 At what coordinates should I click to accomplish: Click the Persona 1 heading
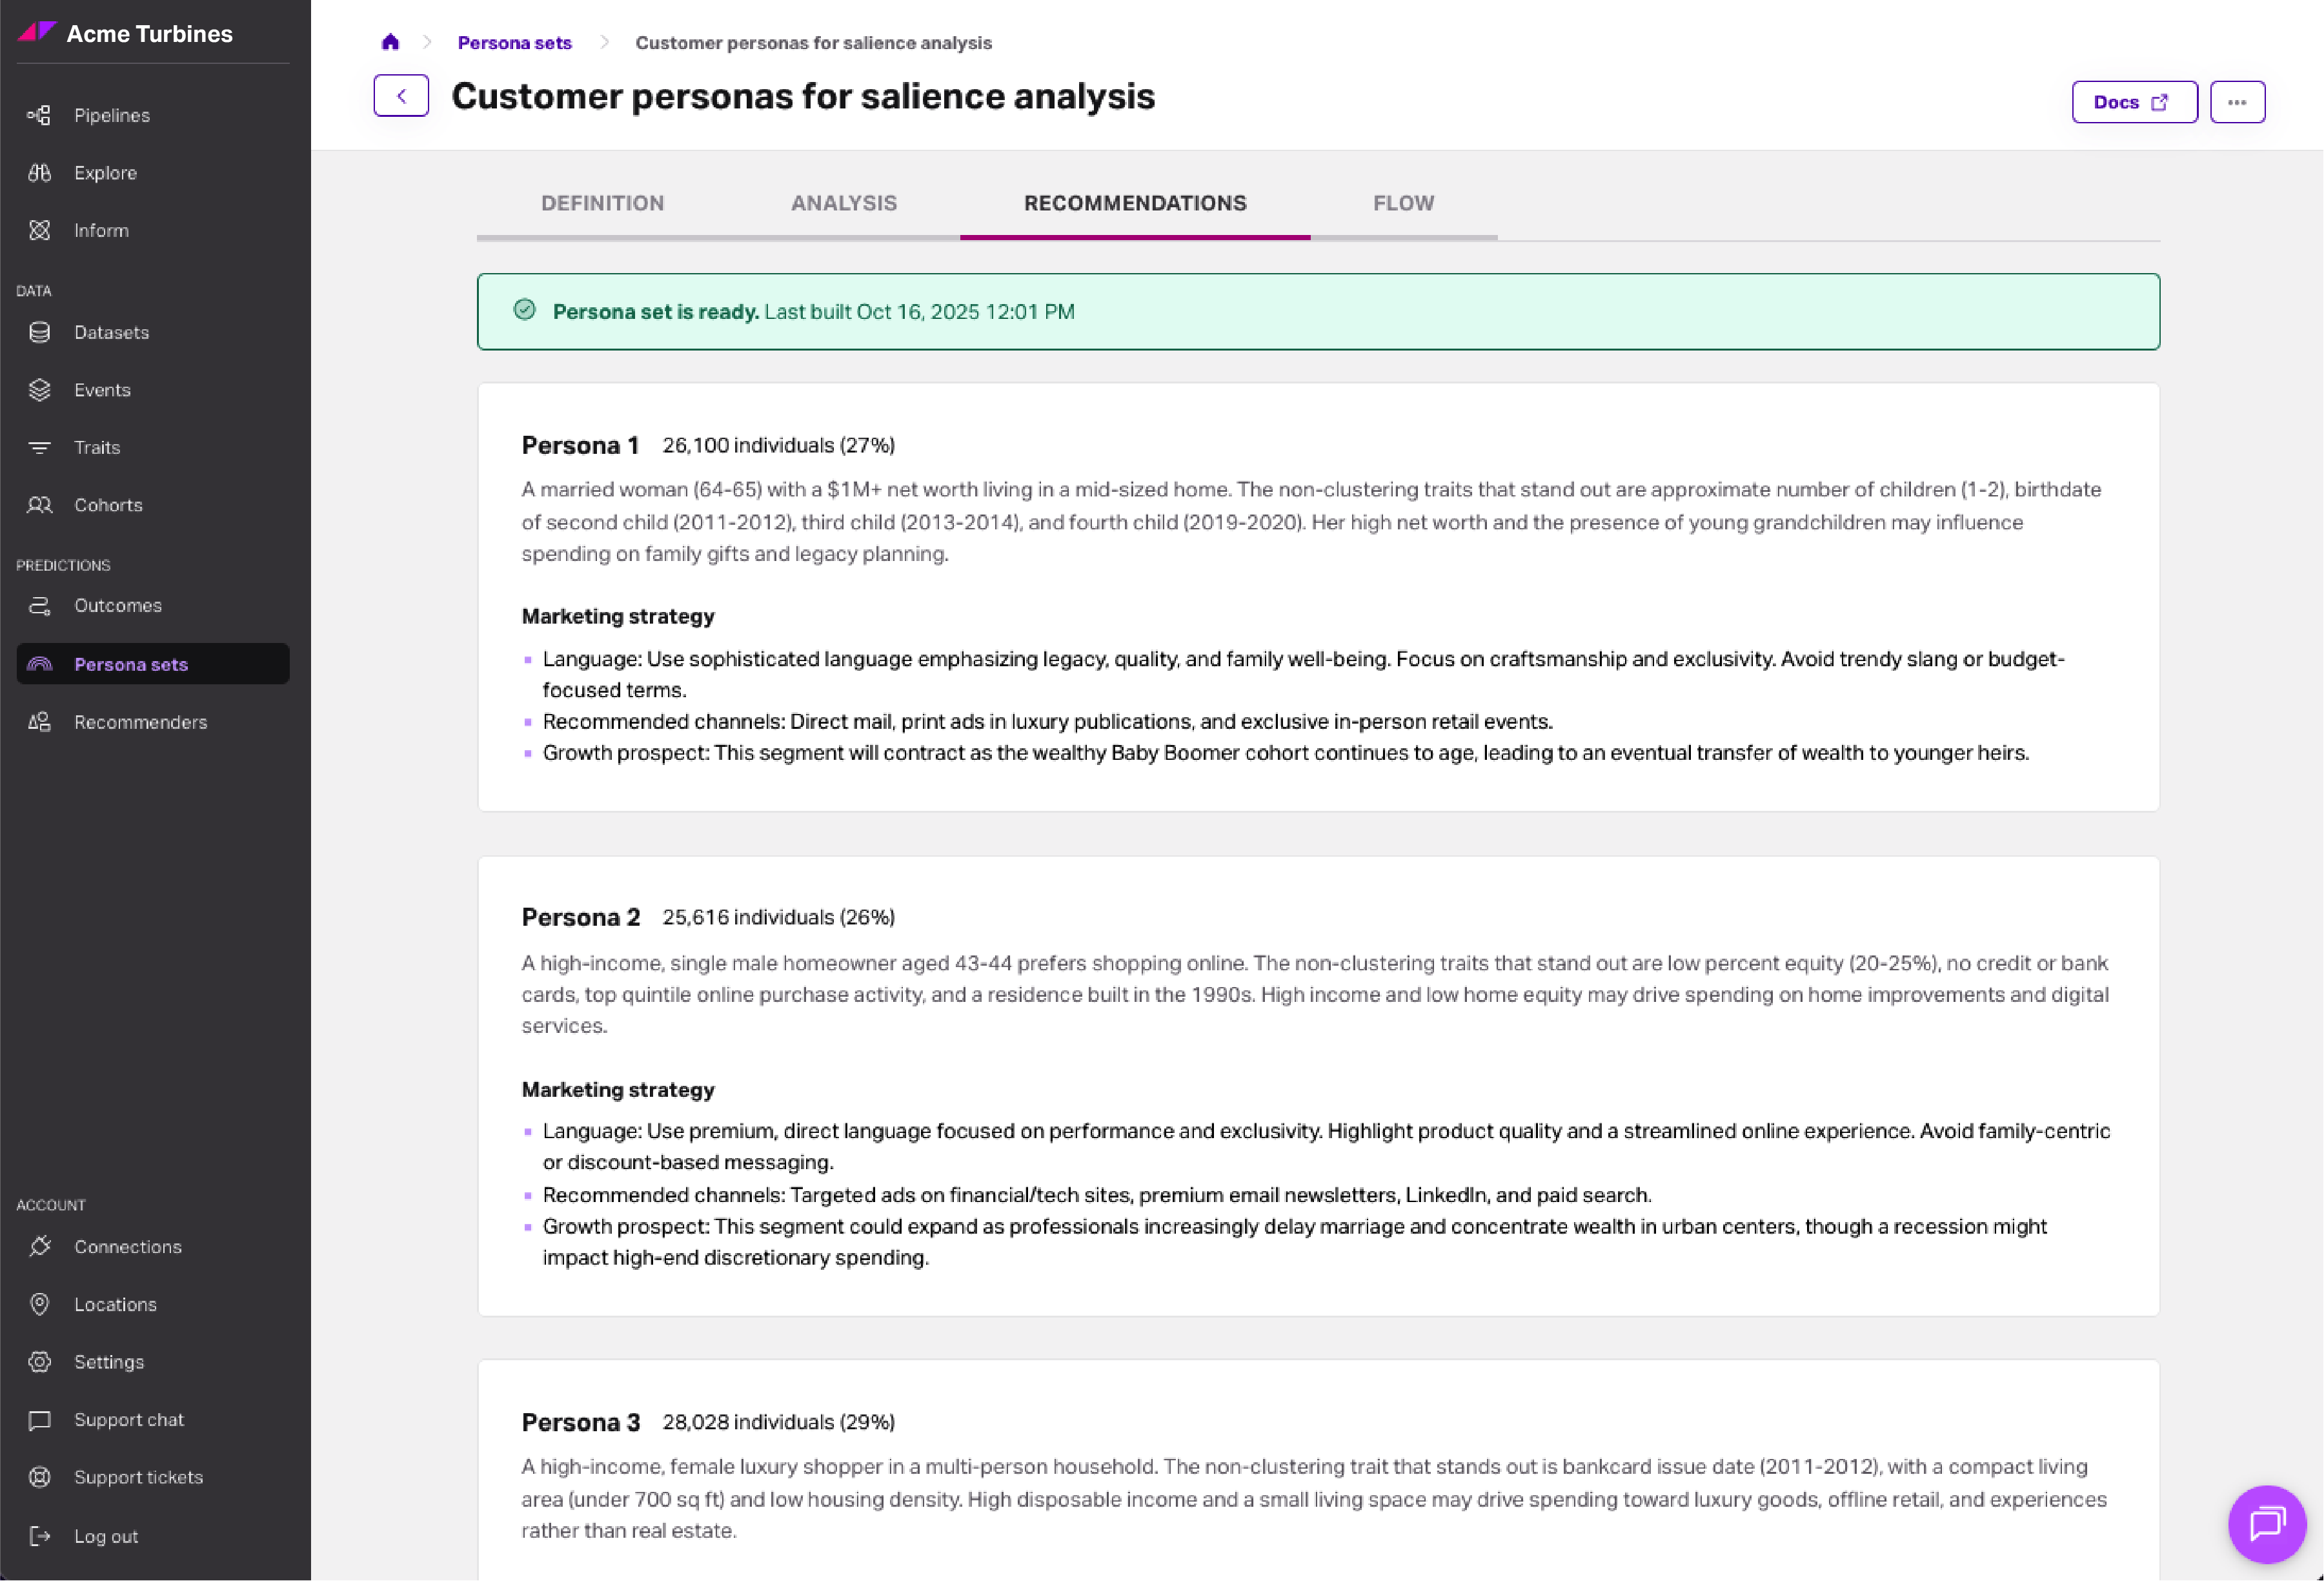(x=580, y=445)
